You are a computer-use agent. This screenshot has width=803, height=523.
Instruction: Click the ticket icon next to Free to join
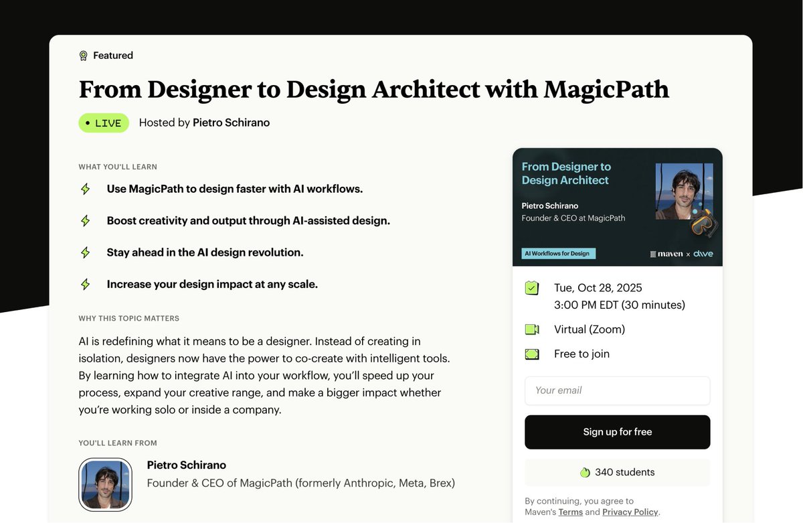pos(532,354)
